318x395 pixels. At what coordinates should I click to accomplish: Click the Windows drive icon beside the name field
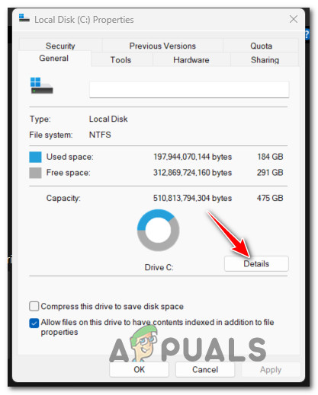tap(42, 86)
